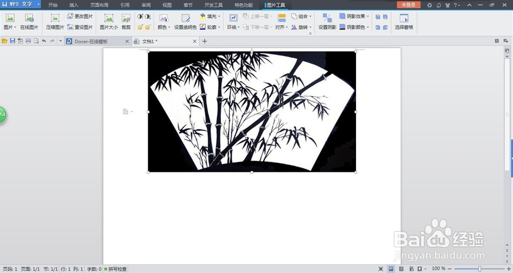Open the Rotate (旋转) dropdown
513x273 pixels.
click(301, 27)
